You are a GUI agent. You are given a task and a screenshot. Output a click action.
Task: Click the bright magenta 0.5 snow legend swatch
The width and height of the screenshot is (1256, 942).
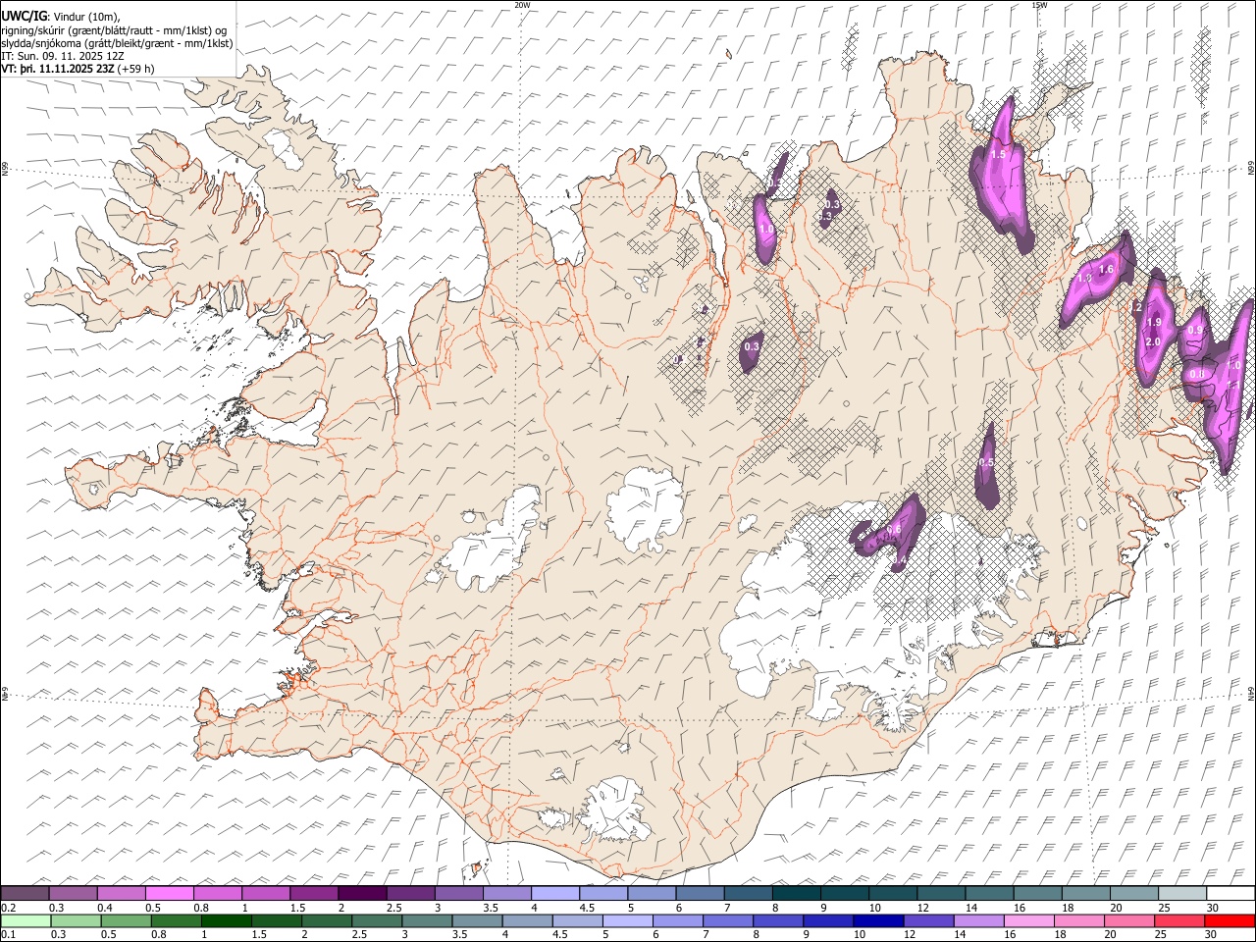[170, 893]
